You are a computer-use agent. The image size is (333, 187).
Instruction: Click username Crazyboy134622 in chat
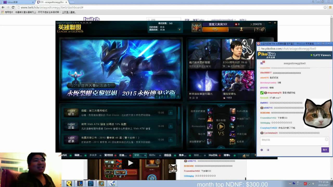pyautogui.click(x=269, y=128)
